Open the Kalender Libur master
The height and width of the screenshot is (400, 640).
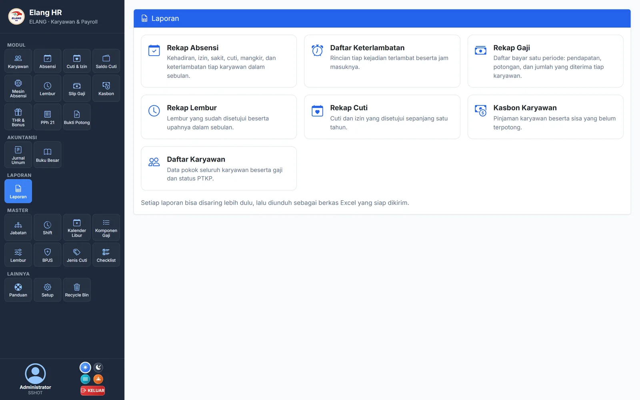[77, 227]
